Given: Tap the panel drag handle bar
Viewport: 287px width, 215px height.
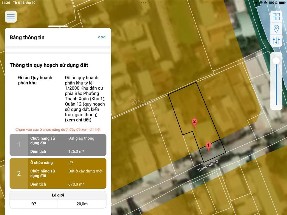Looking at the screenshot, I should click(x=58, y=26).
